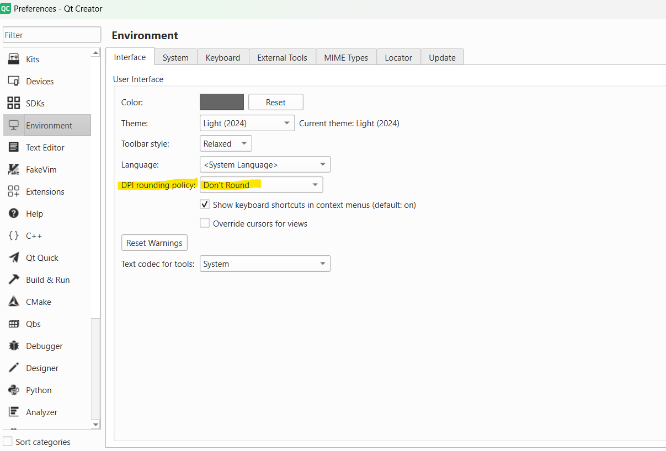Open the Toolbar style dropdown
The width and height of the screenshot is (666, 451).
click(x=226, y=144)
